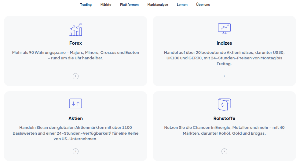This screenshot has width=300, height=161.
Task: Open Rohstoffe via its circled arrow
Action: 224,151
